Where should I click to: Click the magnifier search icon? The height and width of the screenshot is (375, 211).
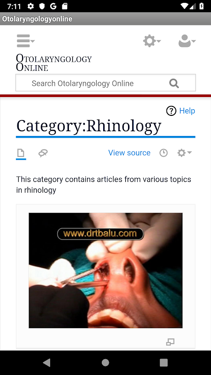point(174,83)
